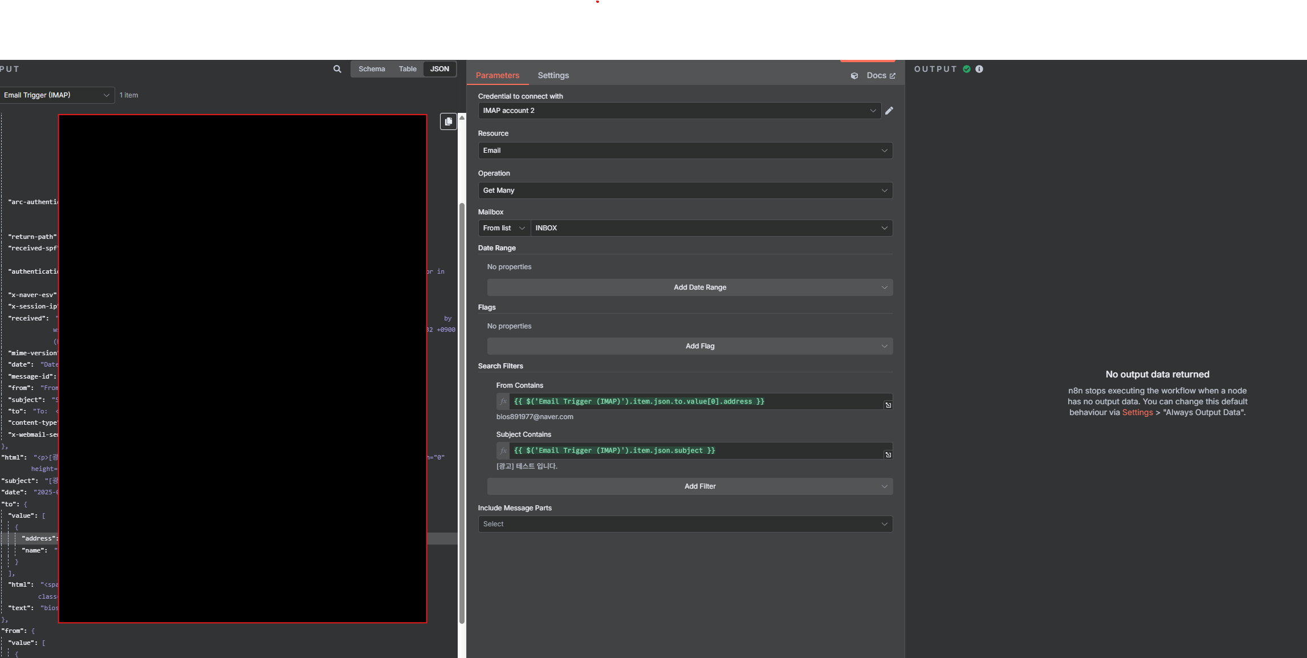
Task: Open Include Message Parts Select dropdown
Action: (685, 524)
